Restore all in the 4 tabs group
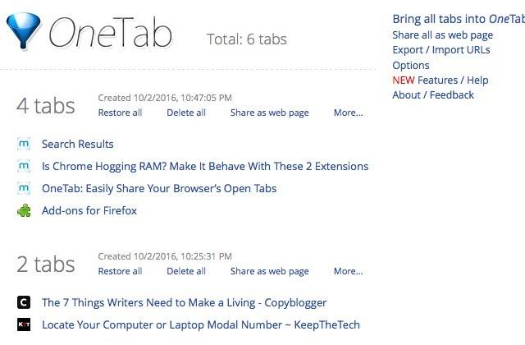Viewport: 525px width, 345px height. point(120,113)
